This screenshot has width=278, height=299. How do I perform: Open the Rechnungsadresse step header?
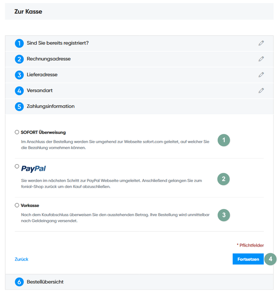pos(48,59)
